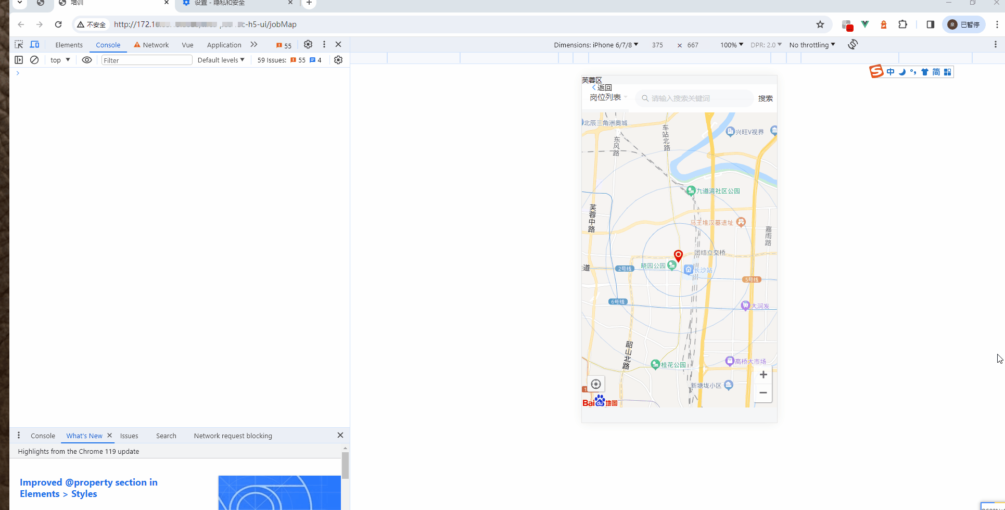Zoom out on the Baidu map
Image resolution: width=1005 pixels, height=510 pixels.
[x=763, y=393]
